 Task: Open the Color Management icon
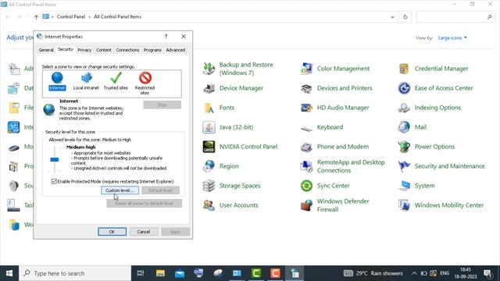click(x=306, y=69)
